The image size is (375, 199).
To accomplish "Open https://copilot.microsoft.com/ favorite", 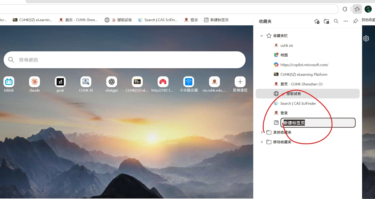I will pos(308,65).
